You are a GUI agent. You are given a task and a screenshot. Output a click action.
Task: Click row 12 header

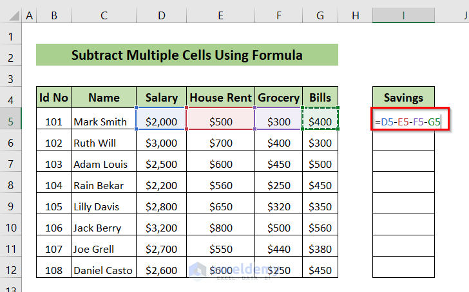coord(11,269)
